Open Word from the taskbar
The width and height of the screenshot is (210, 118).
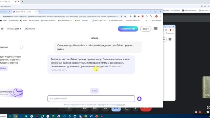pos(91,116)
